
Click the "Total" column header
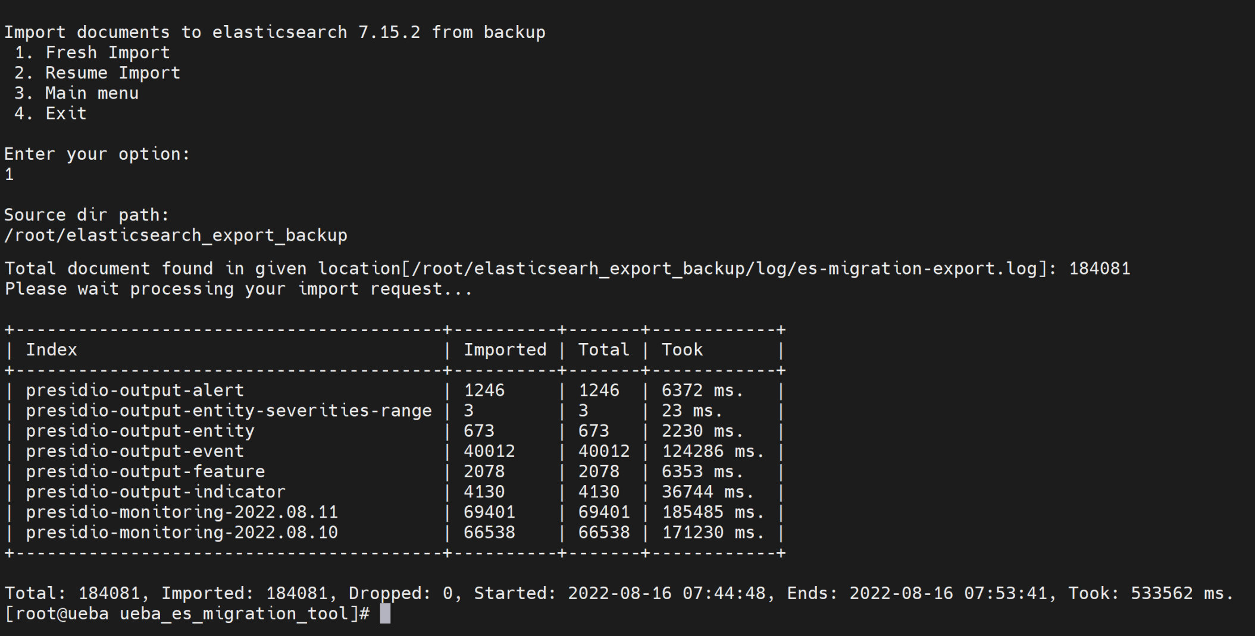click(603, 350)
